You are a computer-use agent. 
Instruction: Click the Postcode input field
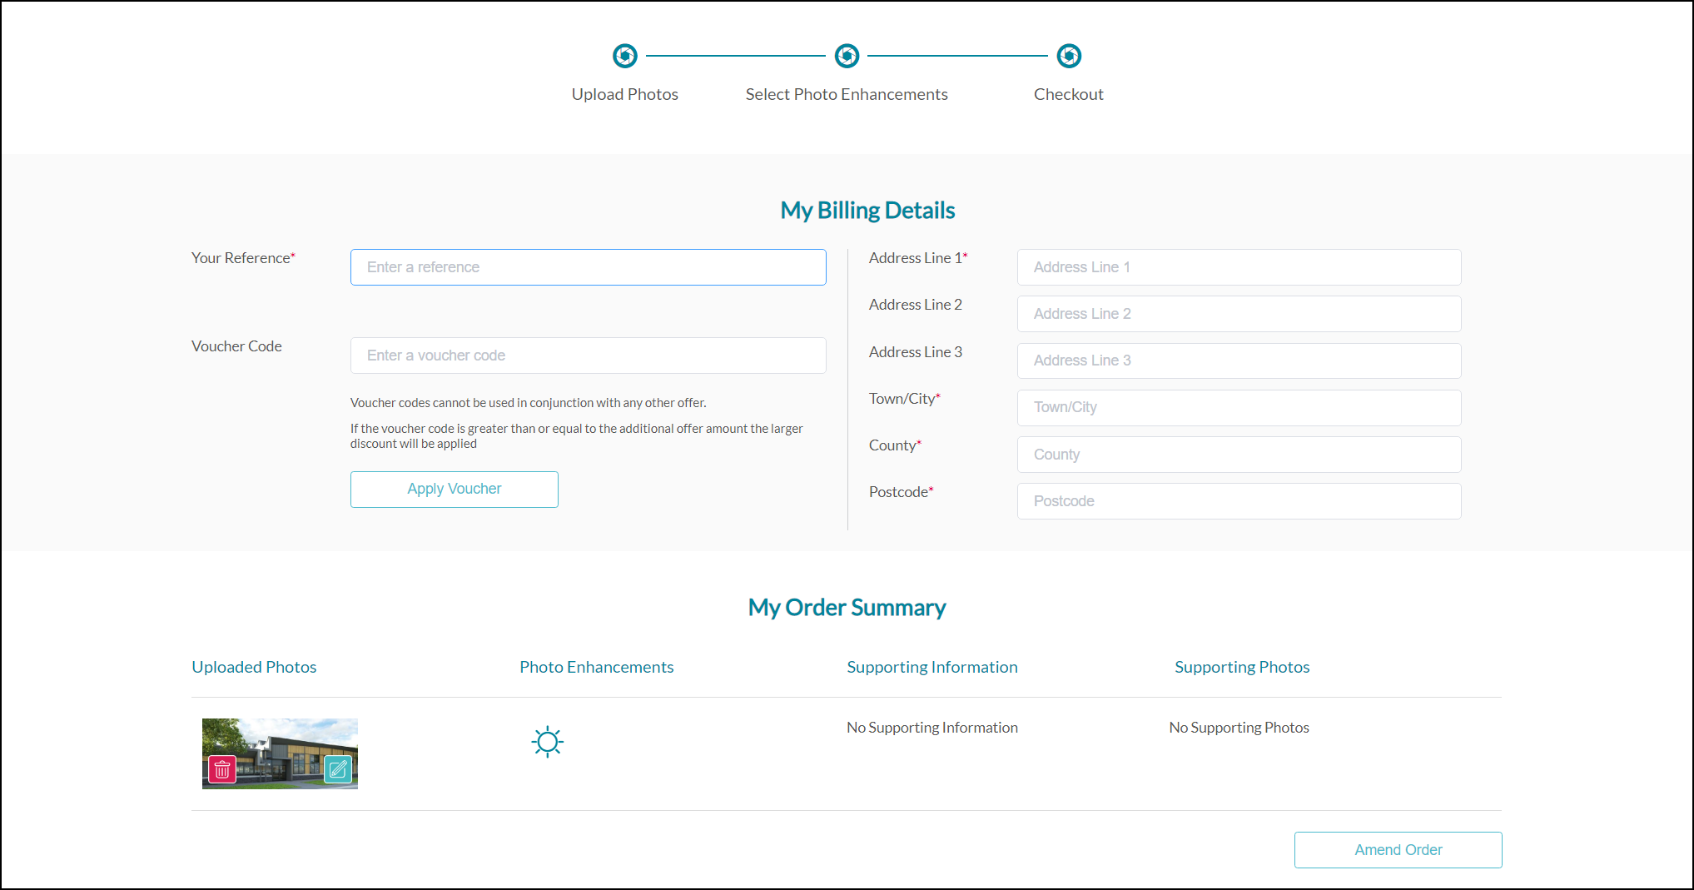[x=1239, y=501]
